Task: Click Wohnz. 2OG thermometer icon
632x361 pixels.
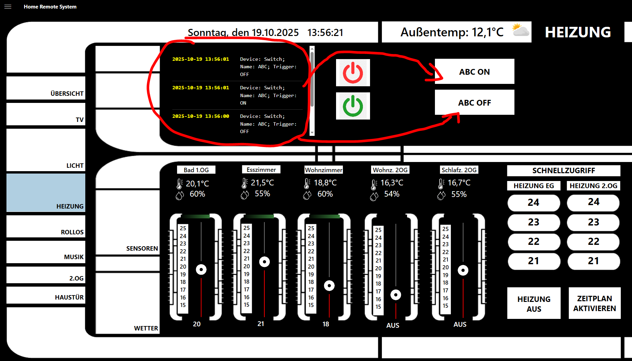Action: pyautogui.click(x=374, y=184)
